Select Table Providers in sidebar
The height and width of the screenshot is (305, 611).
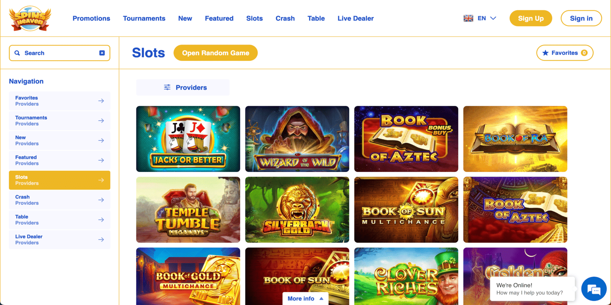tap(60, 220)
